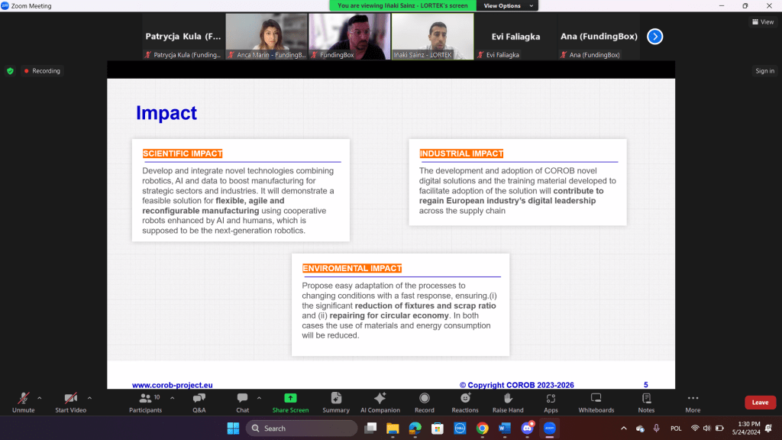The width and height of the screenshot is (782, 440).
Task: Open the Notes tool
Action: [646, 403]
